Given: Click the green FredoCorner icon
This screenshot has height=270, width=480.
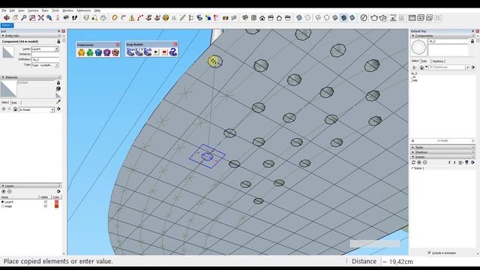Looking at the screenshot, I should [x=90, y=52].
